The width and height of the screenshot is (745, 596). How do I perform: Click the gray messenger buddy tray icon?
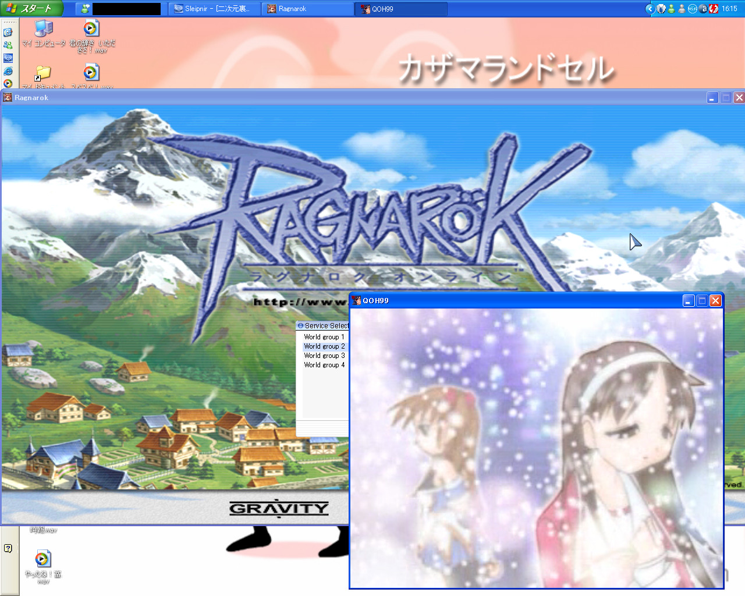click(682, 9)
